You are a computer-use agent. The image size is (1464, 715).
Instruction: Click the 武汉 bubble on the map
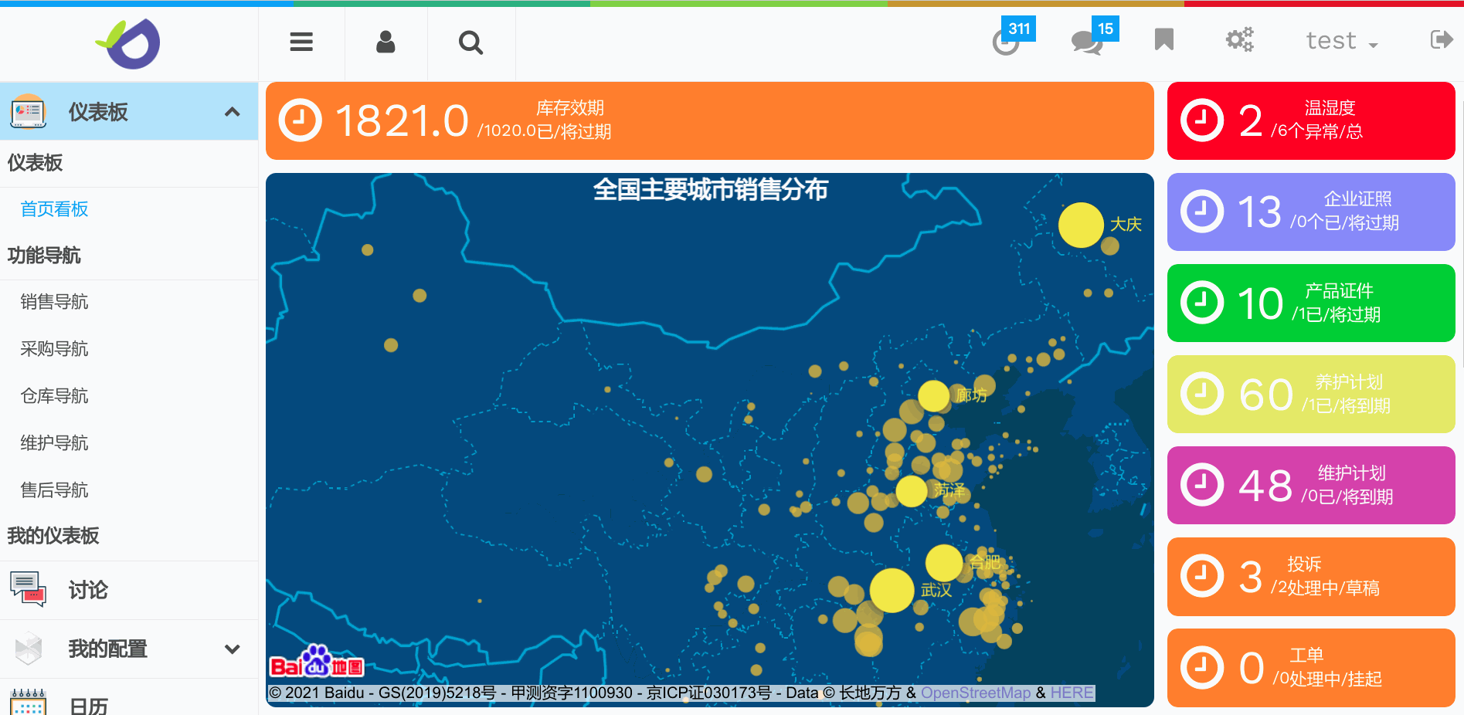point(892,591)
